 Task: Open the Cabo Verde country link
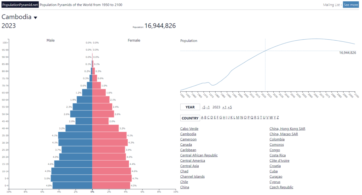tap(189, 129)
